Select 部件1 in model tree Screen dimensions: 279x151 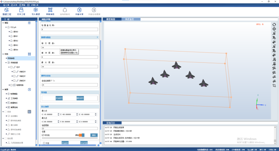16,36
